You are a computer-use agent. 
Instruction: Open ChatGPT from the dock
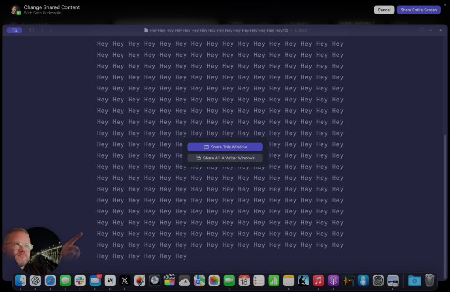[x=36, y=280]
